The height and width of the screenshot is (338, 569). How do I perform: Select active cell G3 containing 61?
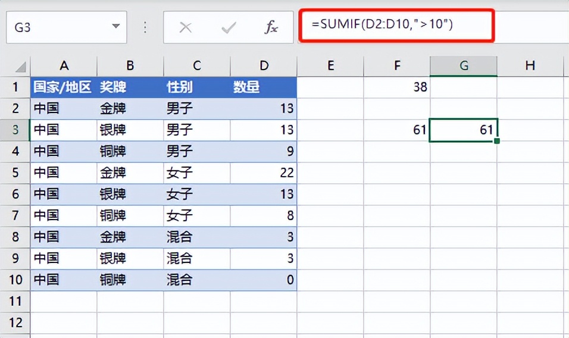(464, 130)
